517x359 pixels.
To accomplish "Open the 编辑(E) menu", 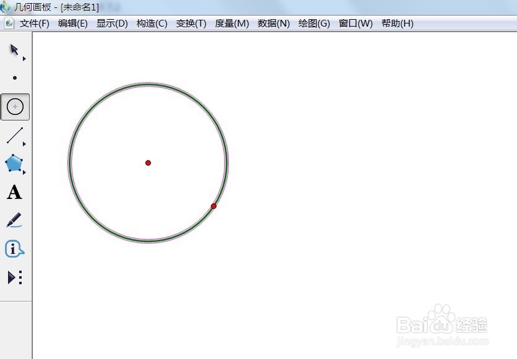I will (72, 23).
